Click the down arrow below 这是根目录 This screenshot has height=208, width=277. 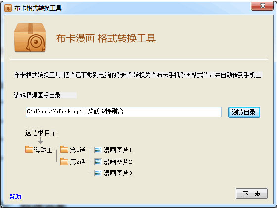(x=40, y=141)
